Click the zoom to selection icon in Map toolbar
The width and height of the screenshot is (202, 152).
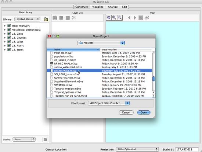click(147, 18)
